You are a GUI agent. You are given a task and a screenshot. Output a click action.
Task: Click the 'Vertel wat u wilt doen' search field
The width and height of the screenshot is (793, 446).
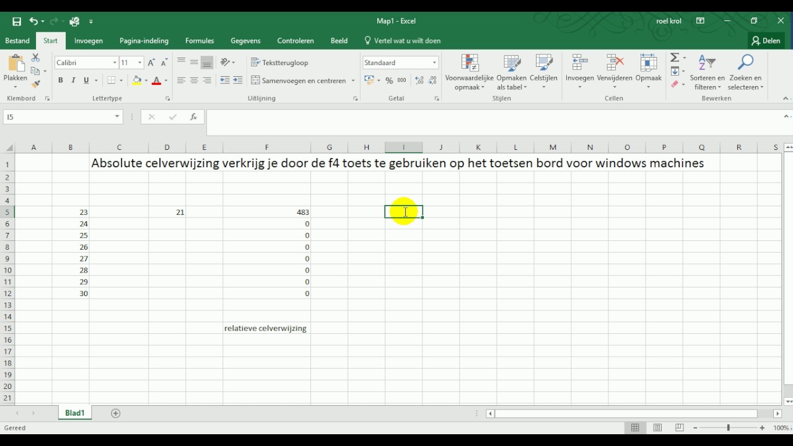[403, 41]
